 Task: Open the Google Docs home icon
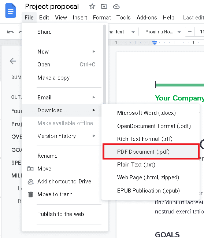pos(11,11)
